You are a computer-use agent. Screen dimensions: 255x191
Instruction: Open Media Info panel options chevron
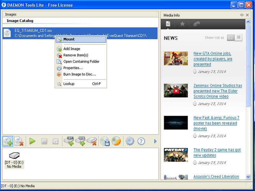click(x=242, y=15)
